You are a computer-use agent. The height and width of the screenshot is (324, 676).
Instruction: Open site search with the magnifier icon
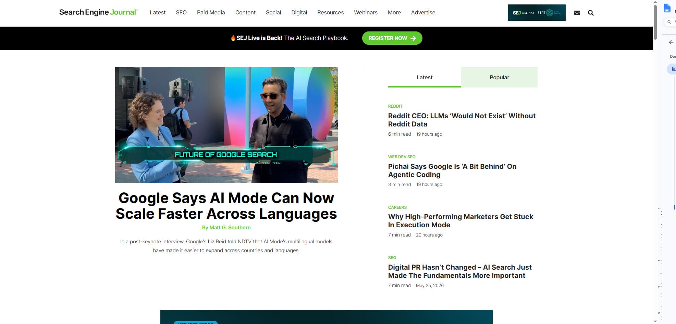[x=591, y=13]
